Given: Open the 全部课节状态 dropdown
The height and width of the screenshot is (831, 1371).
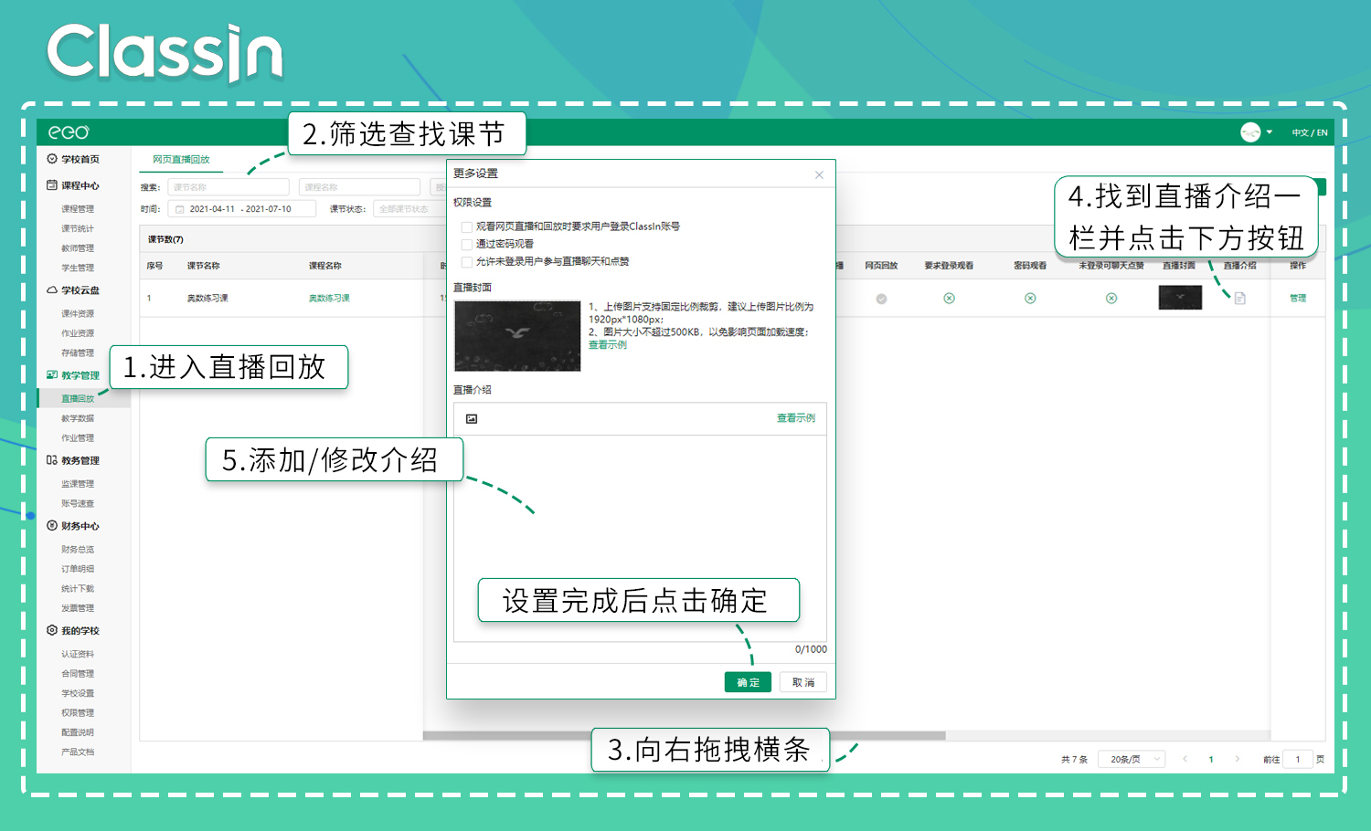Looking at the screenshot, I should pos(409,209).
